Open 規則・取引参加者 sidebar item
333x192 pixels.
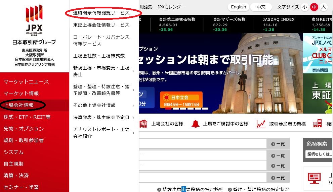tap(24, 140)
